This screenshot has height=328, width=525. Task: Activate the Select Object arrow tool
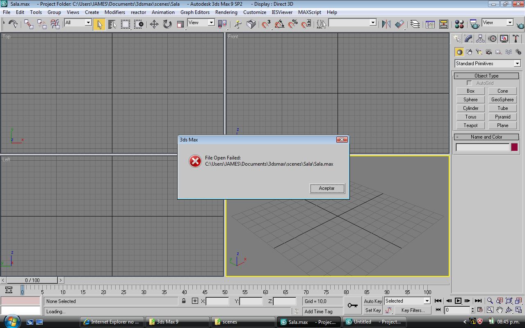(x=99, y=24)
